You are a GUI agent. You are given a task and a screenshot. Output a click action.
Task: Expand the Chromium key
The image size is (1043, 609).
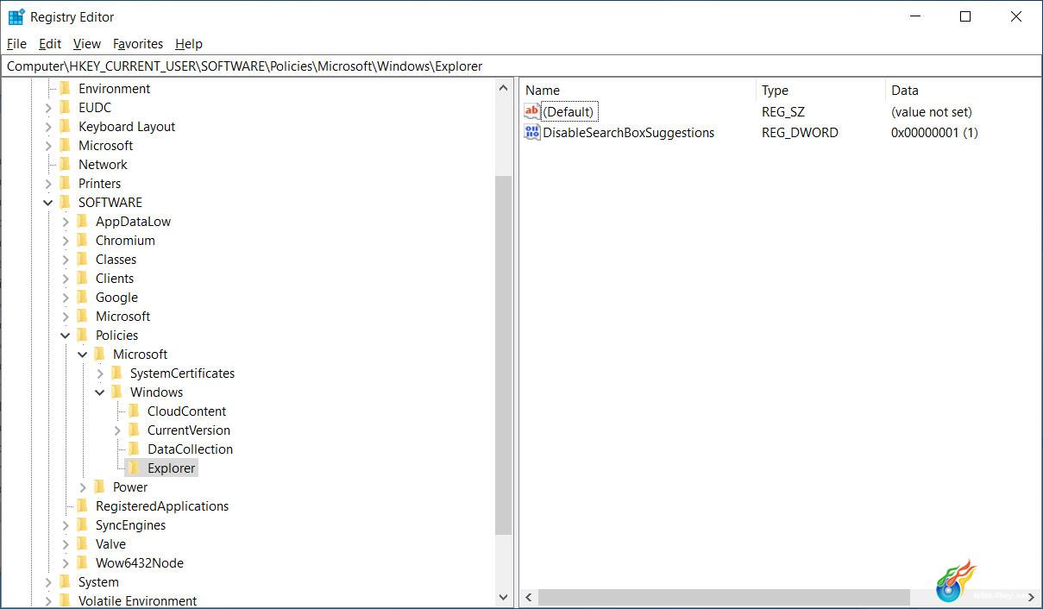[66, 240]
